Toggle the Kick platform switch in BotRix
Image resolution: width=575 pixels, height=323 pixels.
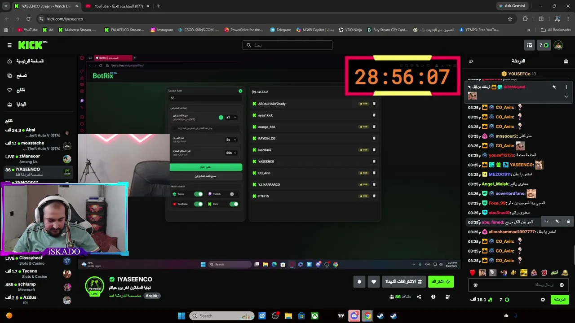tap(234, 204)
